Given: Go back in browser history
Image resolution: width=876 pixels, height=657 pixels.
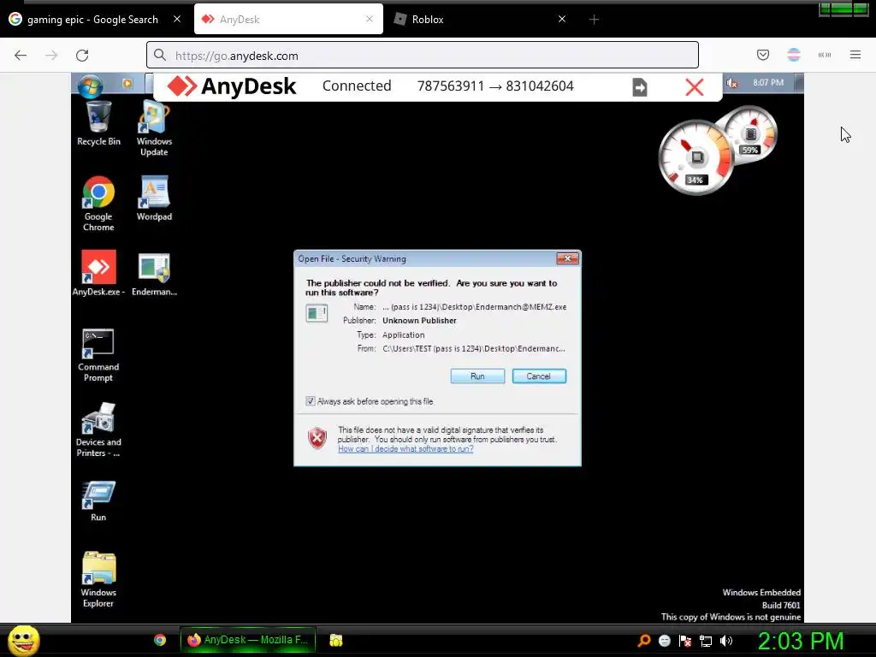Looking at the screenshot, I should 21,56.
